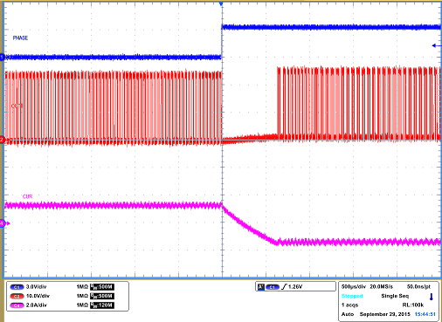Click the 15:44:51 timestamp
This screenshot has height=322, width=442.
[x=425, y=314]
